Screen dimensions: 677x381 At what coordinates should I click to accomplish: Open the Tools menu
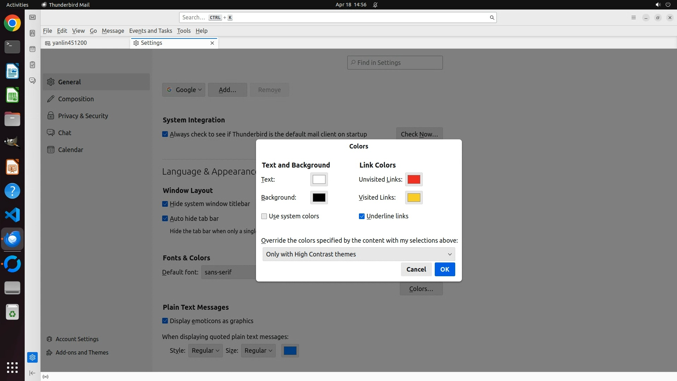(183, 31)
